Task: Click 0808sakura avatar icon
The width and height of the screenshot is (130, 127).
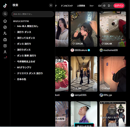Action: coord(72,50)
